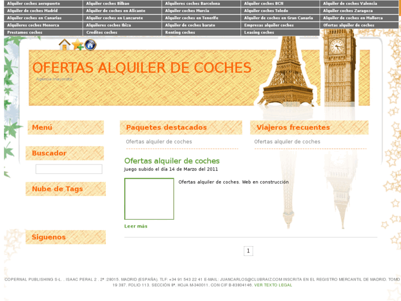Open Alquiler coches Bilbao menu link
This screenshot has width=401, height=301.
[122, 3]
